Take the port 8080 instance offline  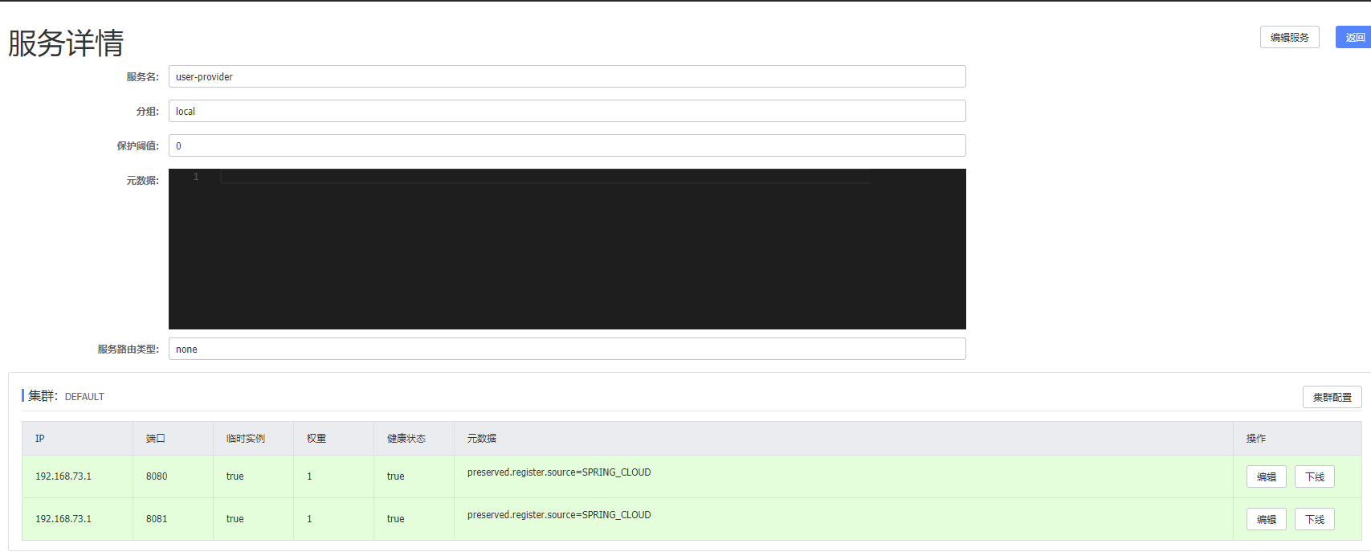[1314, 476]
